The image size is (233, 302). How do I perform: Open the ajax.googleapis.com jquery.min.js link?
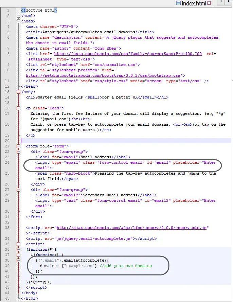[x=131, y=228]
